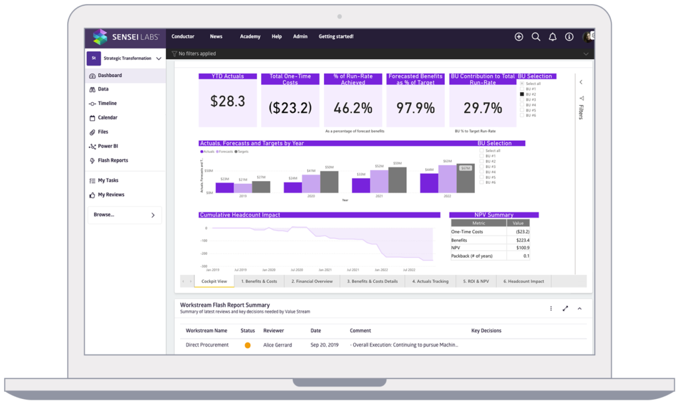Viewport: 680px width, 405px height.
Task: Click the Data icon in sidebar
Action: coord(92,90)
